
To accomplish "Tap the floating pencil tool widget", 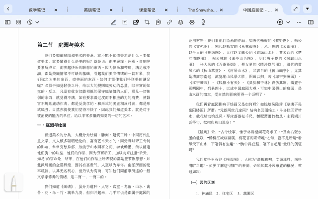I will [13, 182].
